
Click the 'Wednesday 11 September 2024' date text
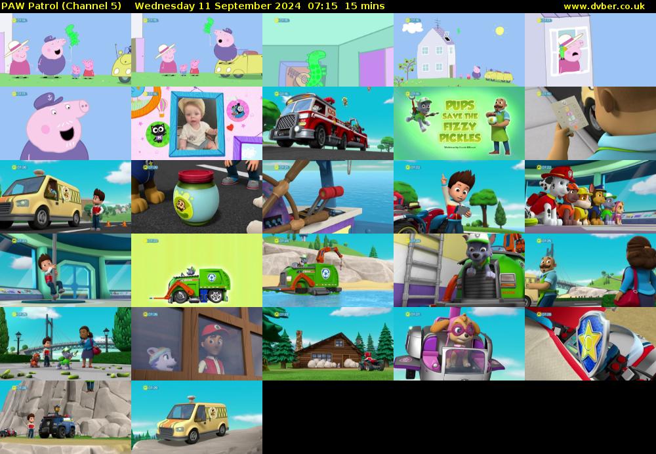(218, 6)
